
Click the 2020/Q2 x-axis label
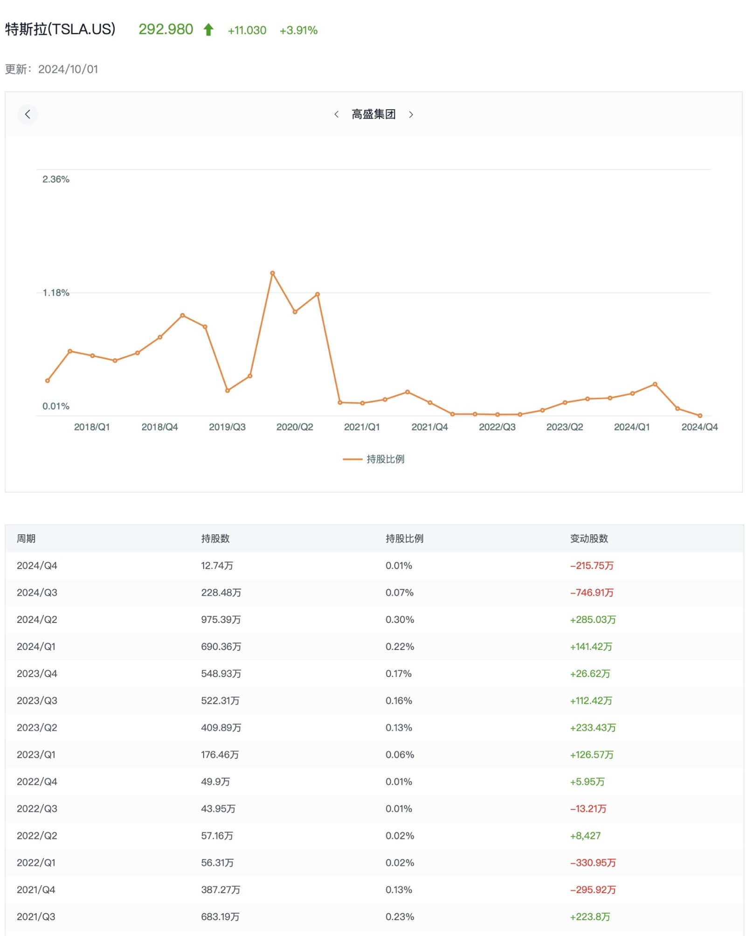tap(295, 427)
